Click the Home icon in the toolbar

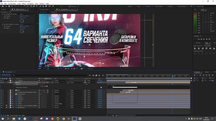(x=3, y=6)
